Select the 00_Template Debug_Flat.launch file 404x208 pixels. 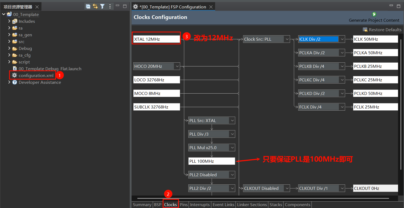[50, 69]
